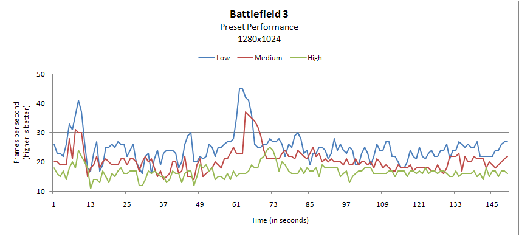Select the Frames per second axis title

[22, 133]
